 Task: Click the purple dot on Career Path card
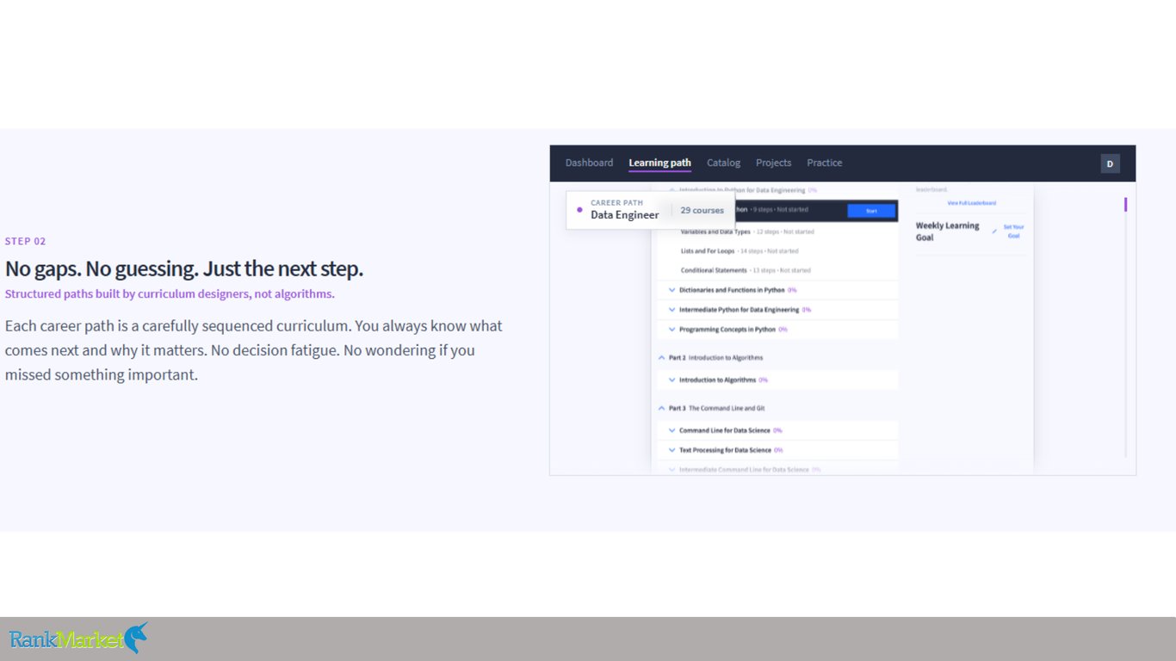pos(579,210)
